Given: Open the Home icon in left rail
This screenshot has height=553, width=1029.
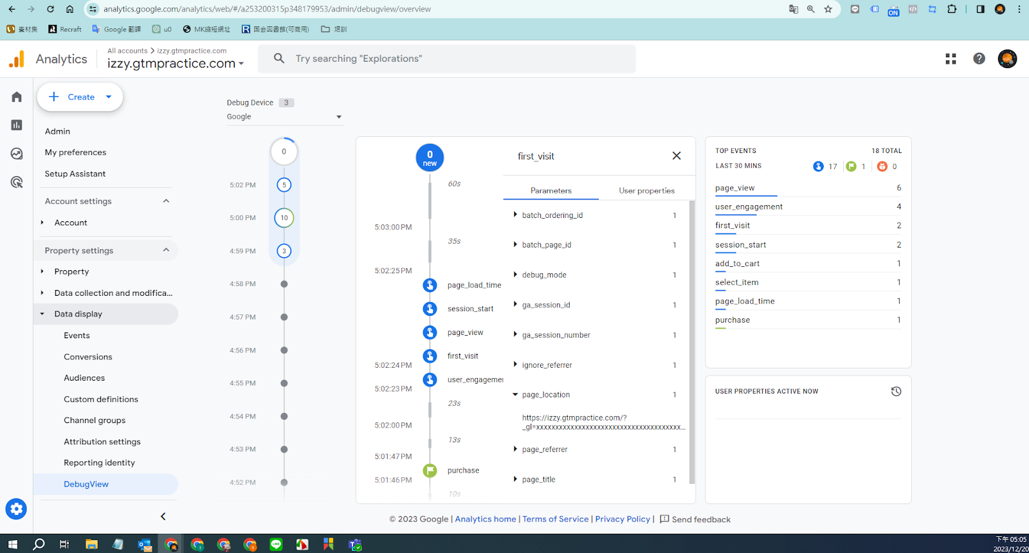Looking at the screenshot, I should point(17,97).
